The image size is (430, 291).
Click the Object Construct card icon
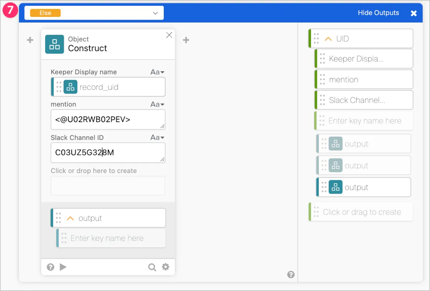pyautogui.click(x=54, y=44)
